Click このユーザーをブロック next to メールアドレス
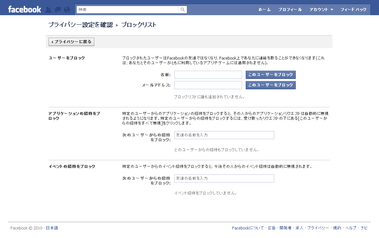The height and width of the screenshot is (238, 379). tap(271, 85)
